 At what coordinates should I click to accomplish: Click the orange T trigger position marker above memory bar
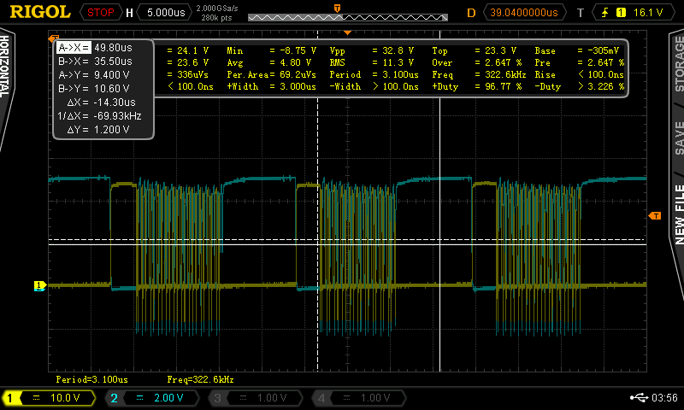[337, 9]
